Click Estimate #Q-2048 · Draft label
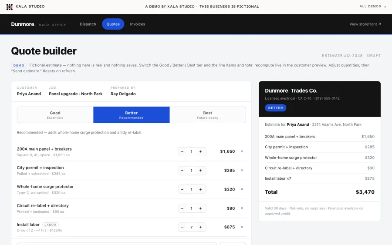 (351, 56)
